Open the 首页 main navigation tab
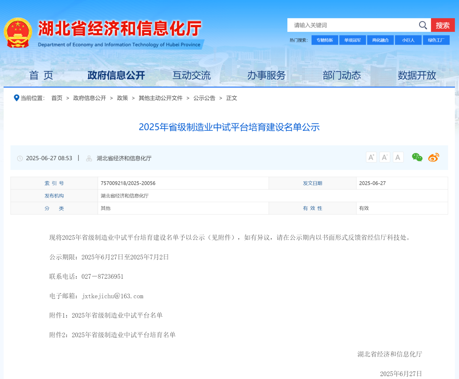Image resolution: width=459 pixels, height=379 pixels. pyautogui.click(x=41, y=75)
